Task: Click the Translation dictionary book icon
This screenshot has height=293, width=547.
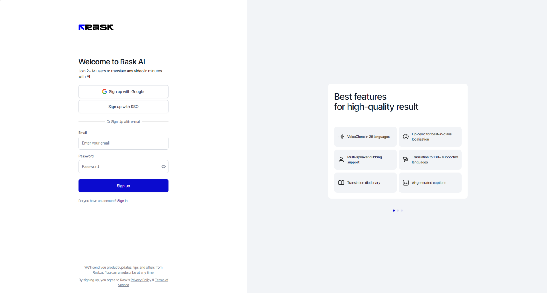Action: [341, 183]
